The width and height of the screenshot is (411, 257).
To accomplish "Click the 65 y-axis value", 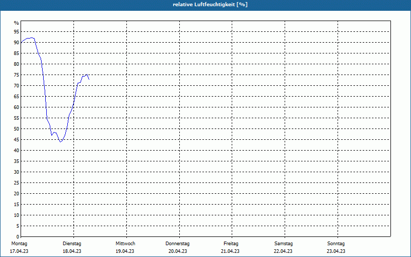I will (16, 97).
